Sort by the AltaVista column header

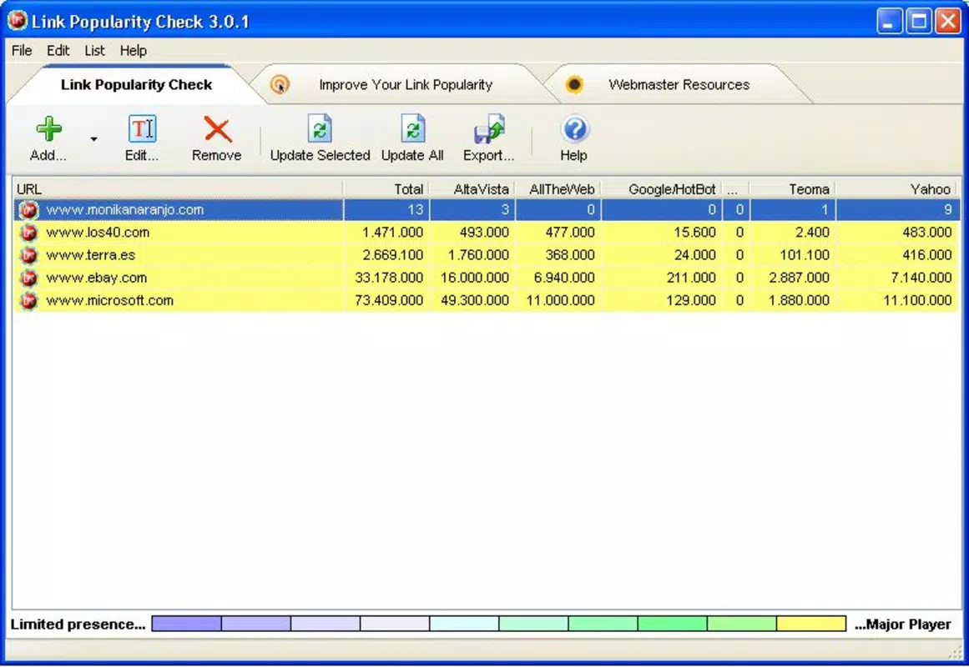pos(472,189)
